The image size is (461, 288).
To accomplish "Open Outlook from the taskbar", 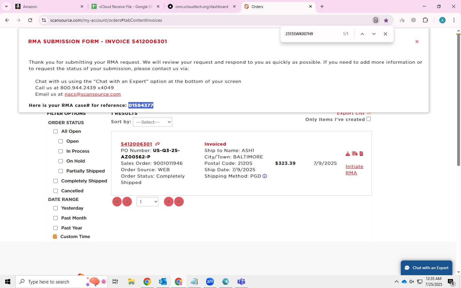I will point(163,282).
